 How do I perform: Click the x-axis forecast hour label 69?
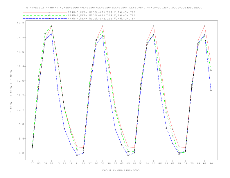pyautogui.click(x=179, y=163)
